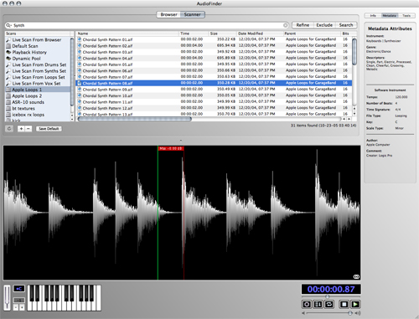The height and width of the screenshot is (319, 419).
Task: Click the Save Default button
Action: point(49,129)
